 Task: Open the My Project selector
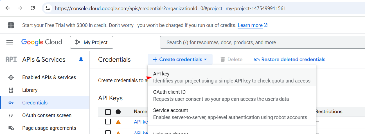pos(92,43)
